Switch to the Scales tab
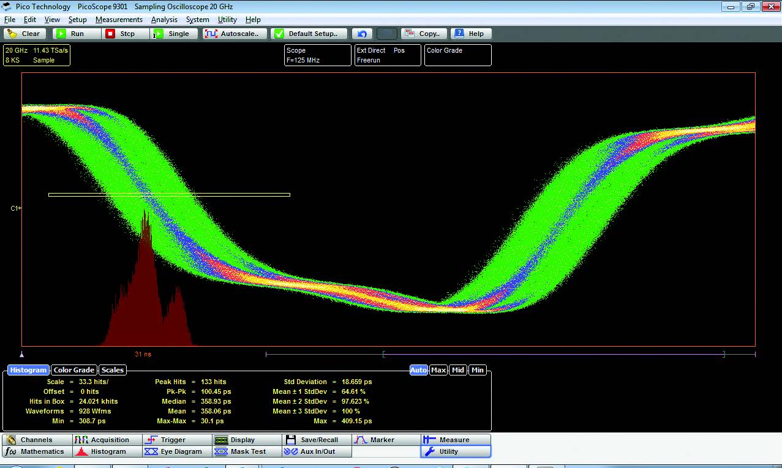The height and width of the screenshot is (468, 782). (x=113, y=370)
